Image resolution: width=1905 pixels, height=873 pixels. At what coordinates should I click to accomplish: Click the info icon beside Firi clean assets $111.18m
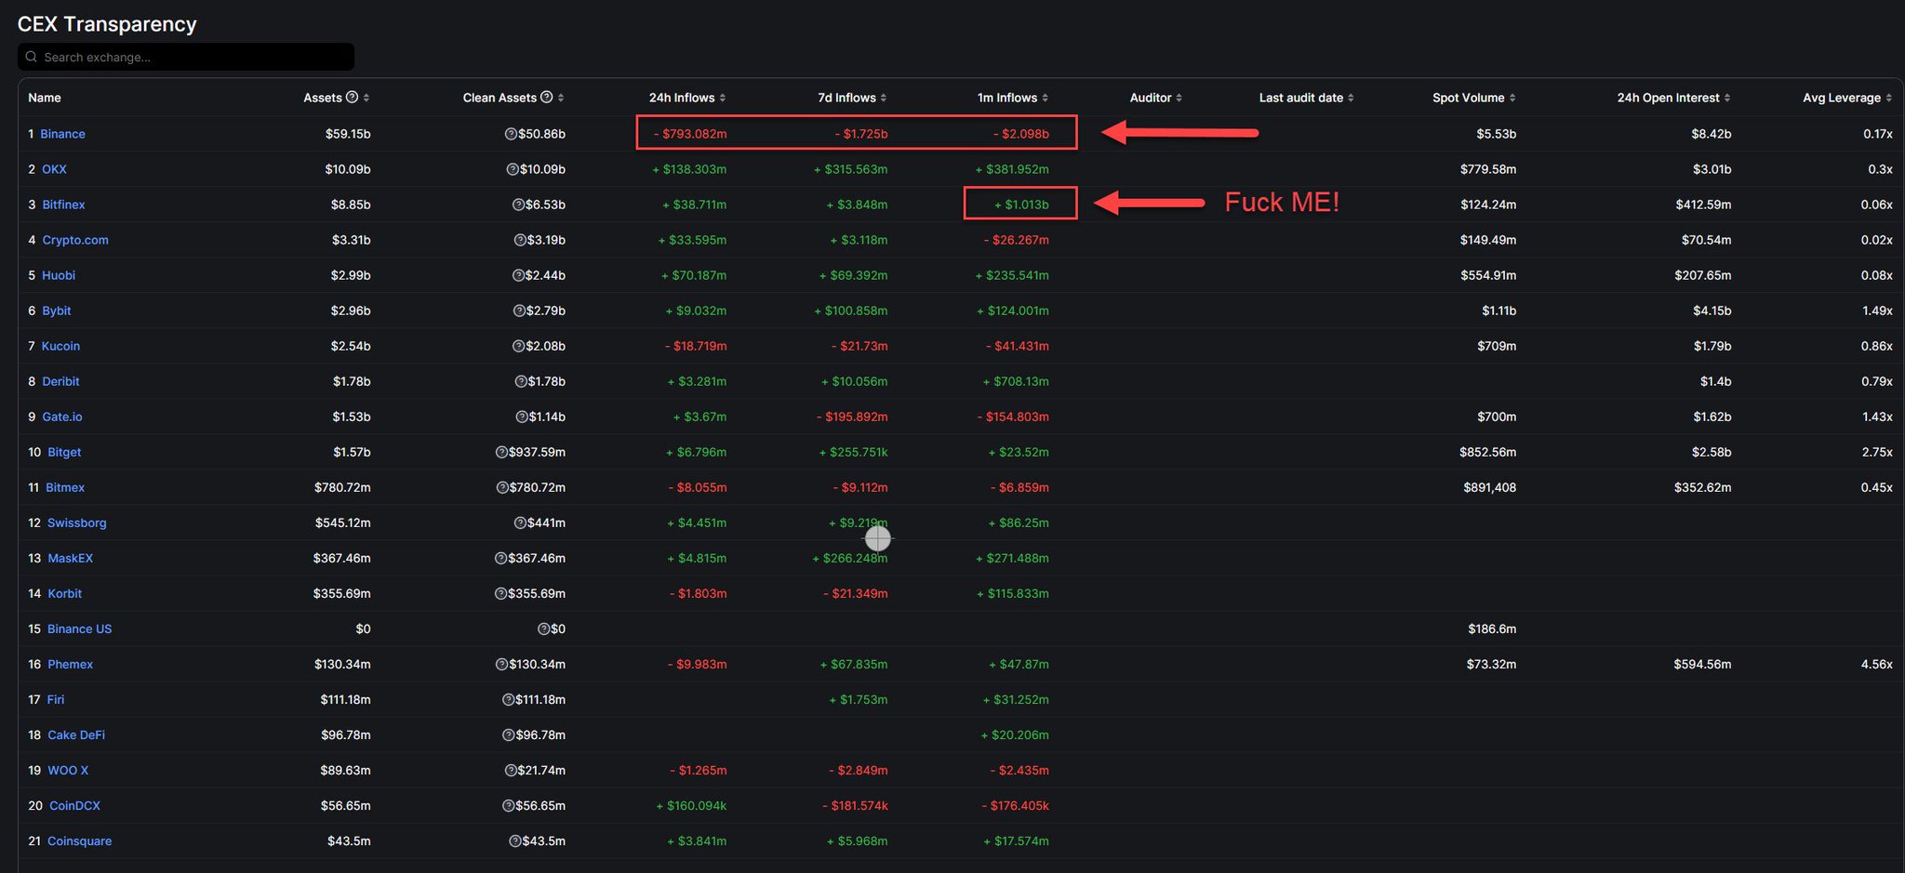click(x=508, y=699)
